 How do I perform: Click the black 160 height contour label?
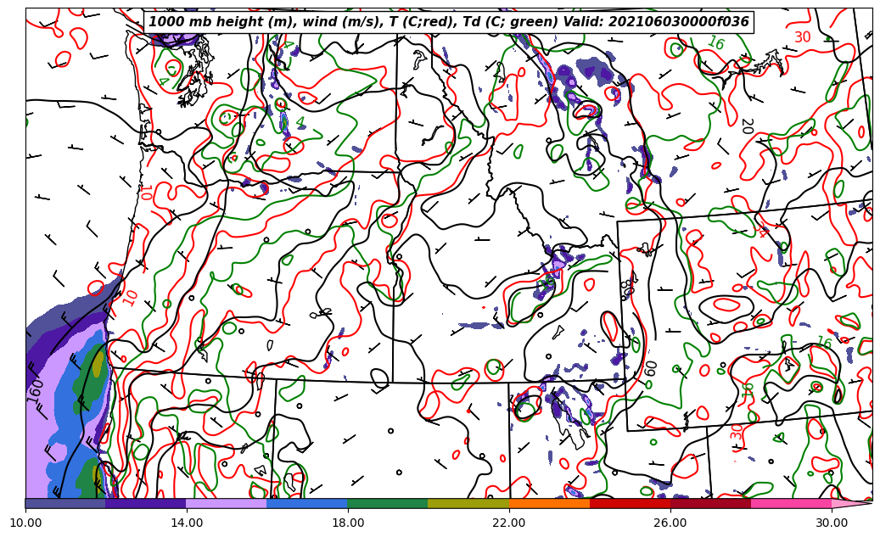point(36,390)
